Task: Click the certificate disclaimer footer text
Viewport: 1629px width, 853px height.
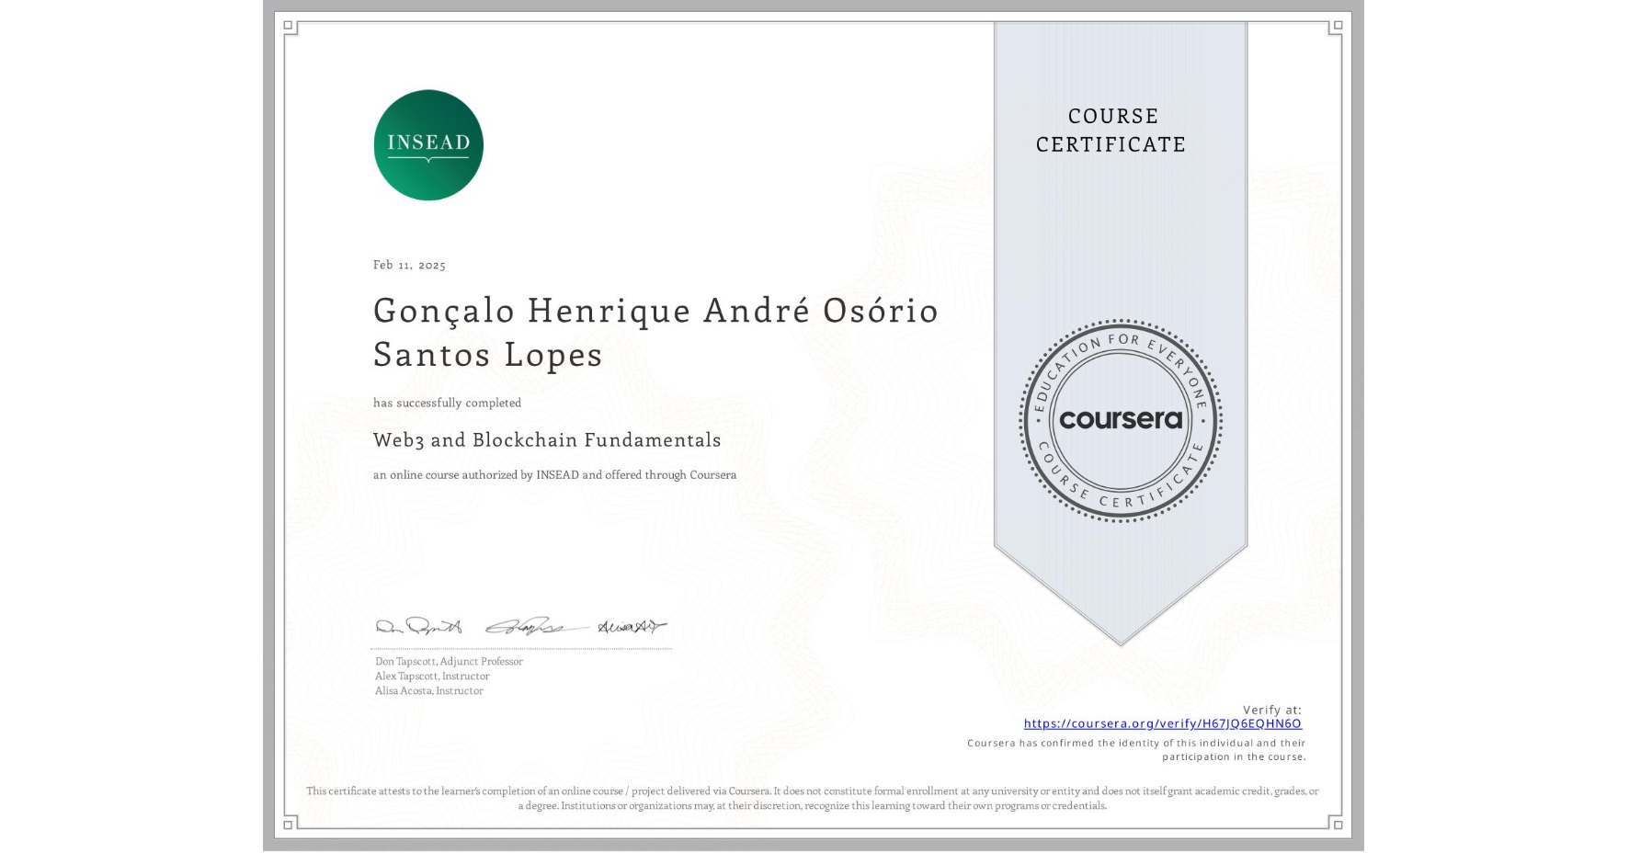Action: [x=813, y=798]
